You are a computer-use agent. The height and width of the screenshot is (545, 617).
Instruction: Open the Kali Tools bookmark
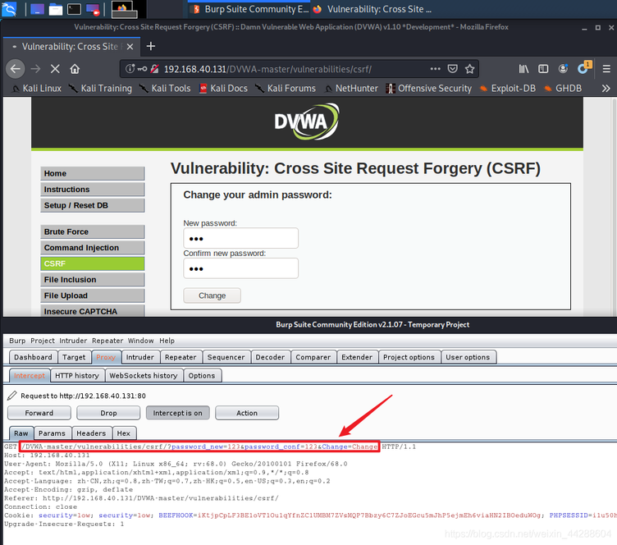[165, 89]
